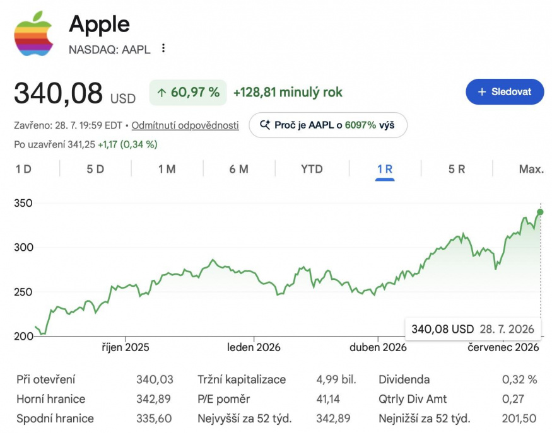Screen dimensions: 552x433
Task: Click the 200 y-axis label
Action: 23,337
